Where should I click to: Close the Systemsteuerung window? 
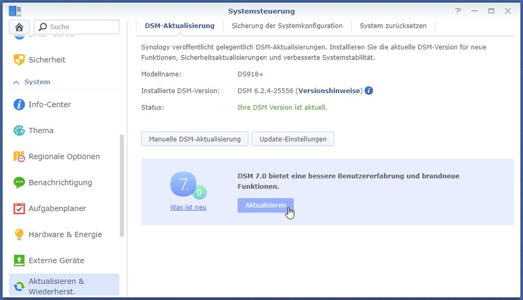click(x=508, y=11)
